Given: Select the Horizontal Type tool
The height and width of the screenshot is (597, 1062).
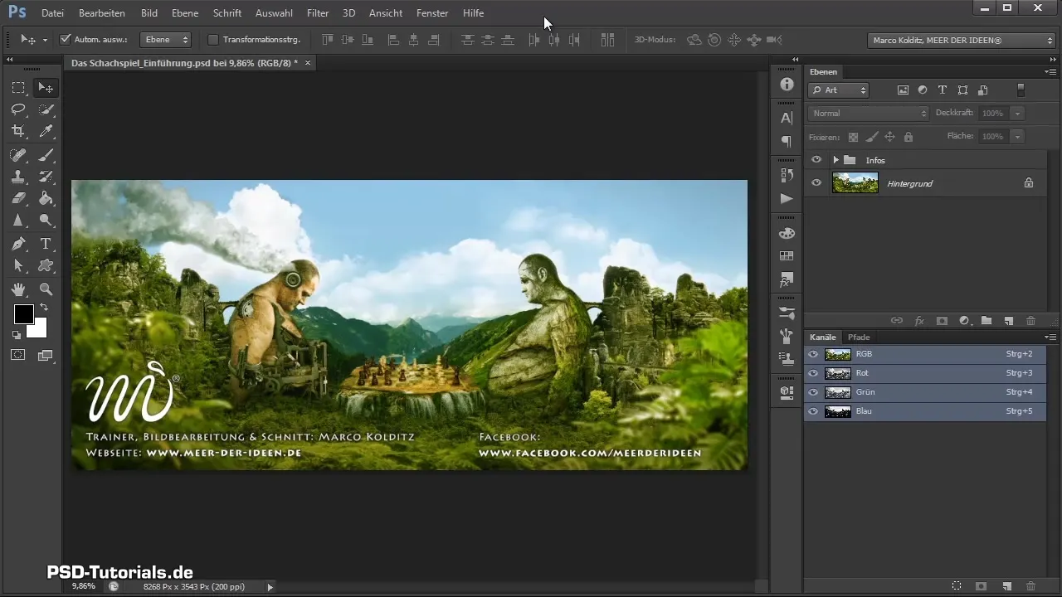Looking at the screenshot, I should pos(46,244).
